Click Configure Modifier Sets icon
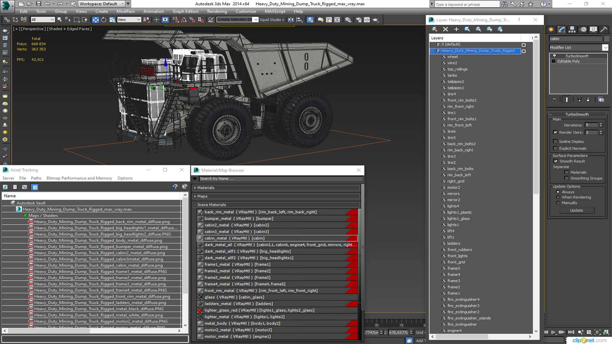 coord(601,100)
